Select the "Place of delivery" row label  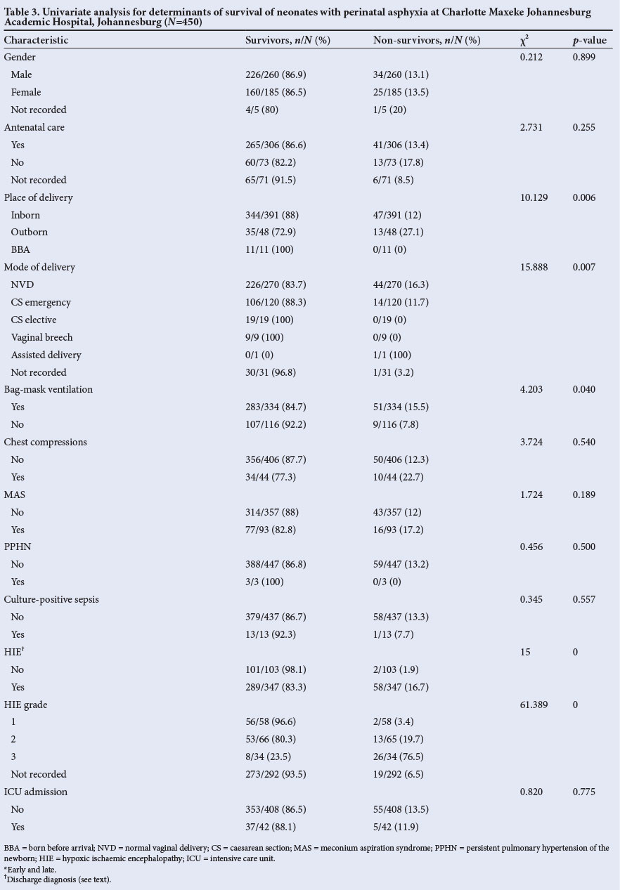point(39,197)
